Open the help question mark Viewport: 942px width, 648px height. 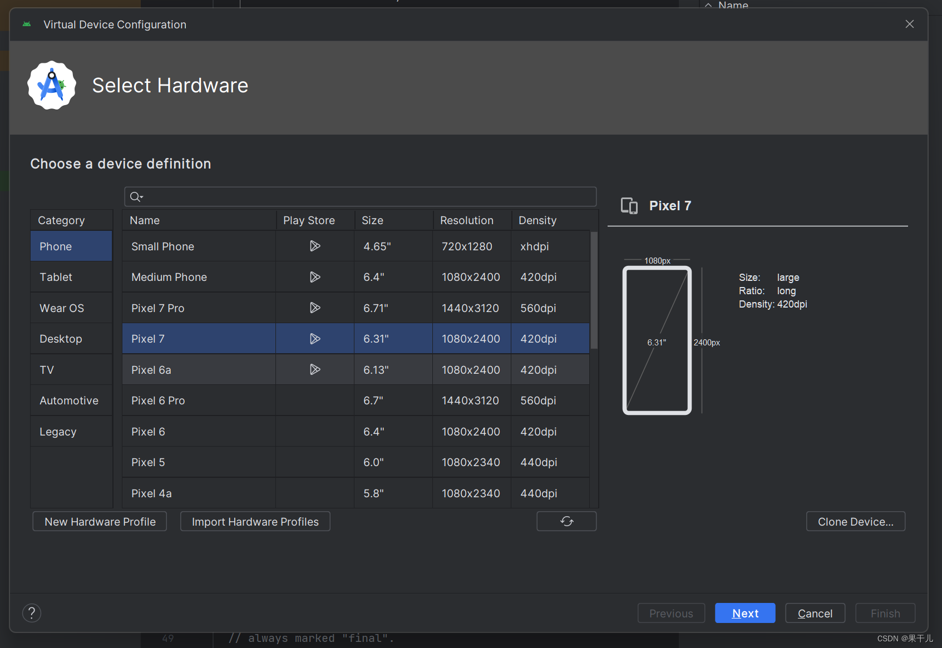tap(32, 613)
